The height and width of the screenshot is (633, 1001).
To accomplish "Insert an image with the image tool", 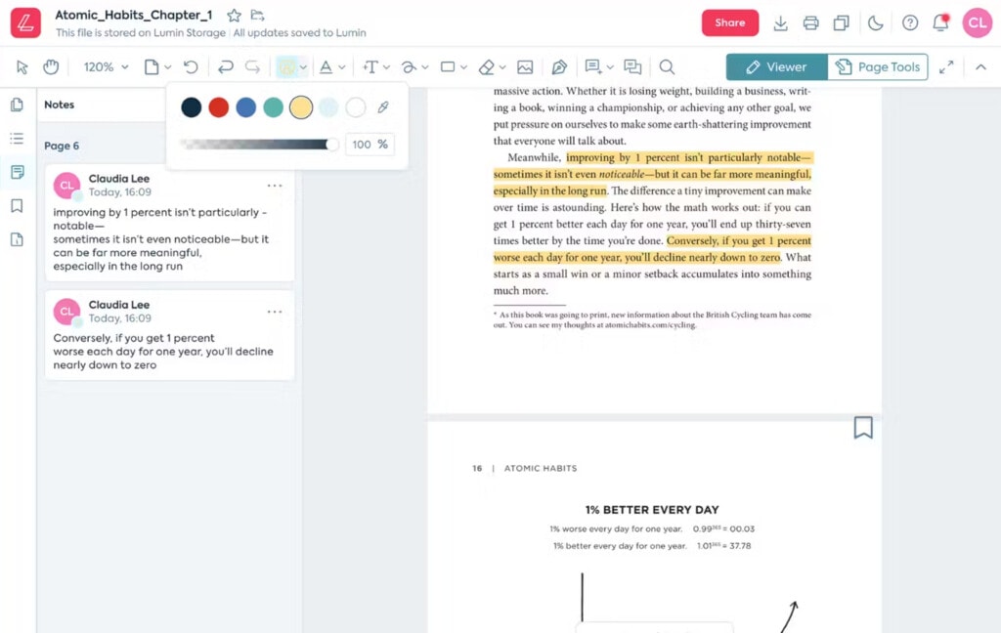I will click(526, 66).
